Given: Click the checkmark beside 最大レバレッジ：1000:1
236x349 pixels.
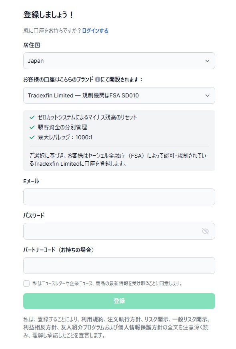Looking at the screenshot, I should click(x=31, y=136).
